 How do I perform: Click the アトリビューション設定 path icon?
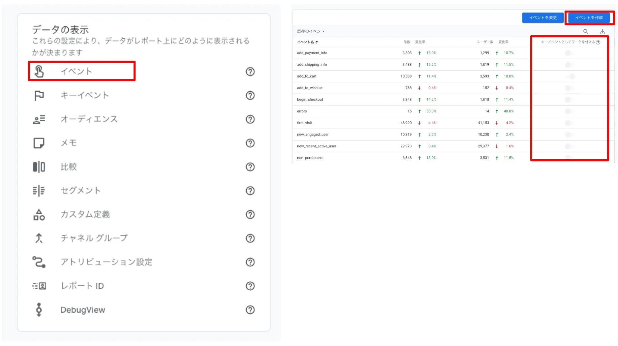coord(39,262)
